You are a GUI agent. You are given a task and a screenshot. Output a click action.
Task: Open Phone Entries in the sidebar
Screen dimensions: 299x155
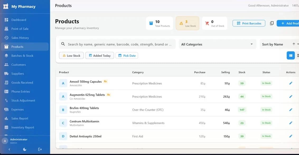click(25, 92)
